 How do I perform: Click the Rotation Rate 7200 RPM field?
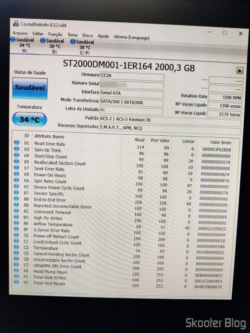[225, 97]
